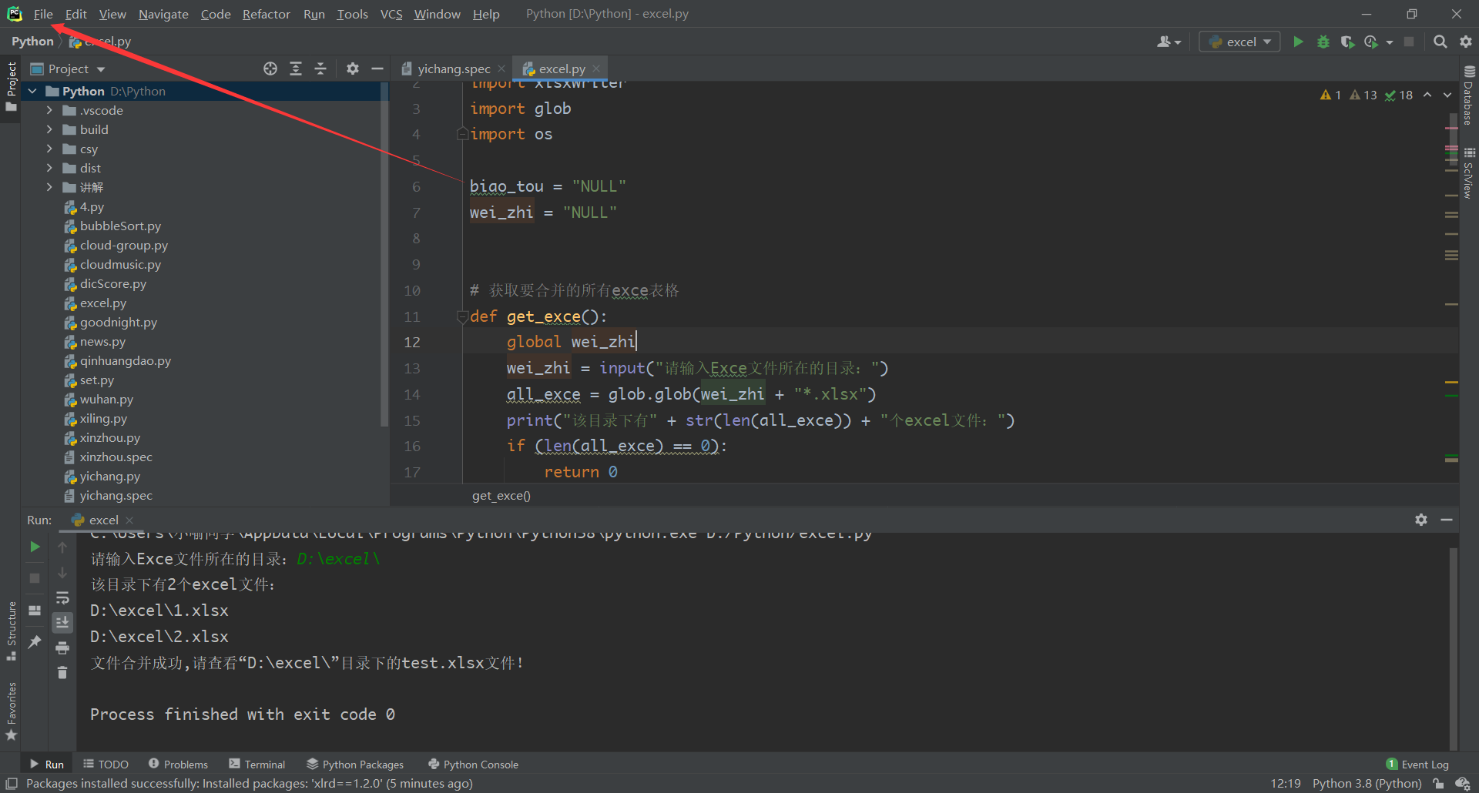The width and height of the screenshot is (1479, 793).
Task: Open the Problems tool window
Action: [178, 764]
